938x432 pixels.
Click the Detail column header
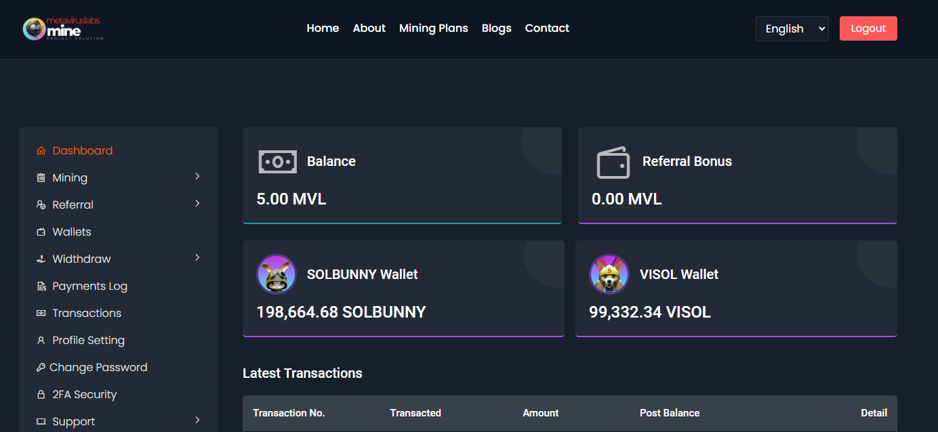pyautogui.click(x=874, y=413)
